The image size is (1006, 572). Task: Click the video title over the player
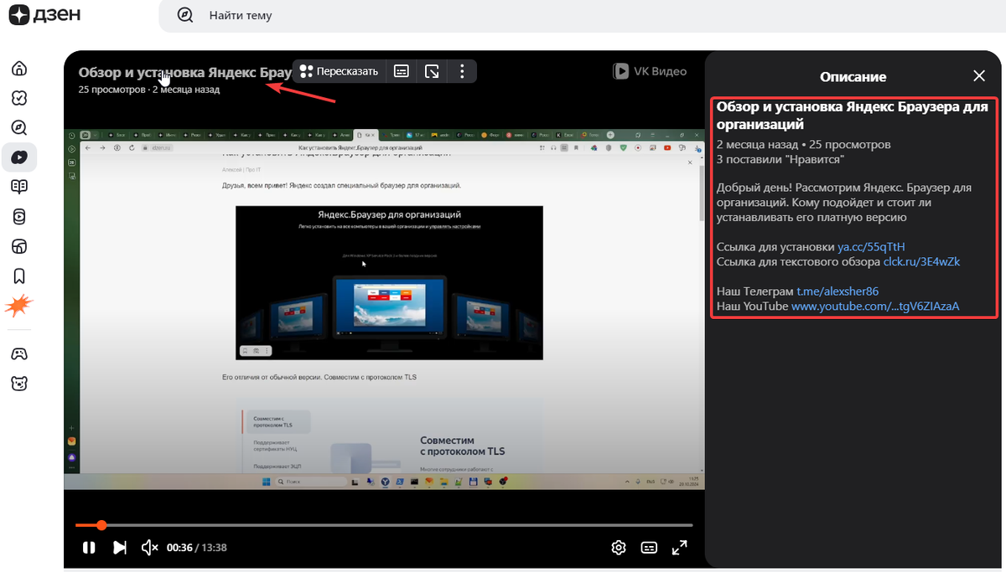pos(185,72)
